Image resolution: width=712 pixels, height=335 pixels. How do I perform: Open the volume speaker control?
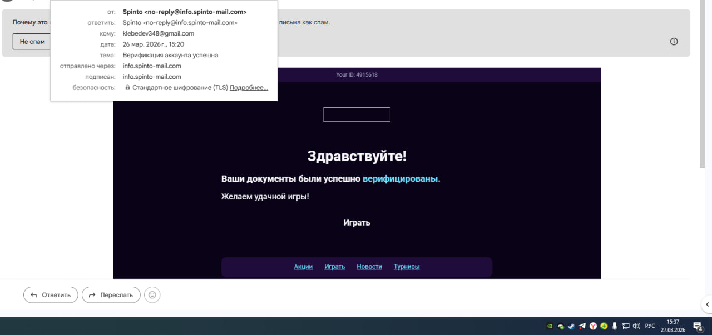pyautogui.click(x=636, y=326)
